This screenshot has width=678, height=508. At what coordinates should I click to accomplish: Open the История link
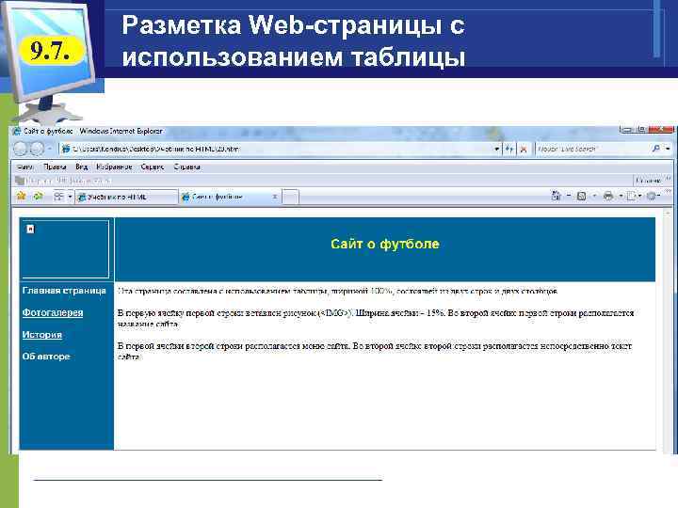[42, 335]
